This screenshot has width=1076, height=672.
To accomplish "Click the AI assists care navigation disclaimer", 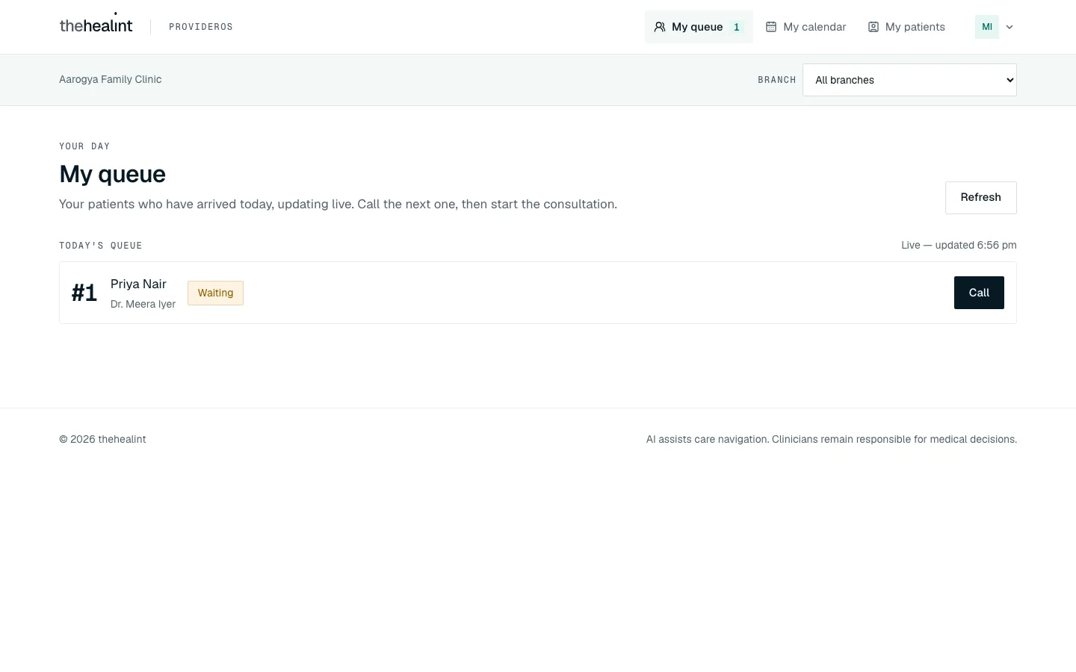I will click(x=831, y=439).
